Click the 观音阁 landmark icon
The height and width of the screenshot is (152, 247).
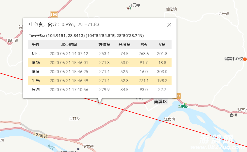pos(185,104)
